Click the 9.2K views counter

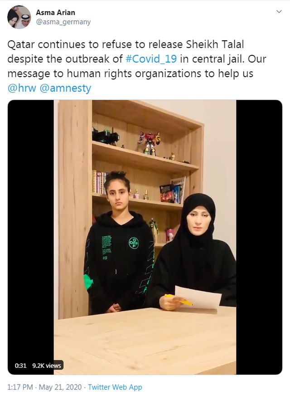[x=47, y=366]
